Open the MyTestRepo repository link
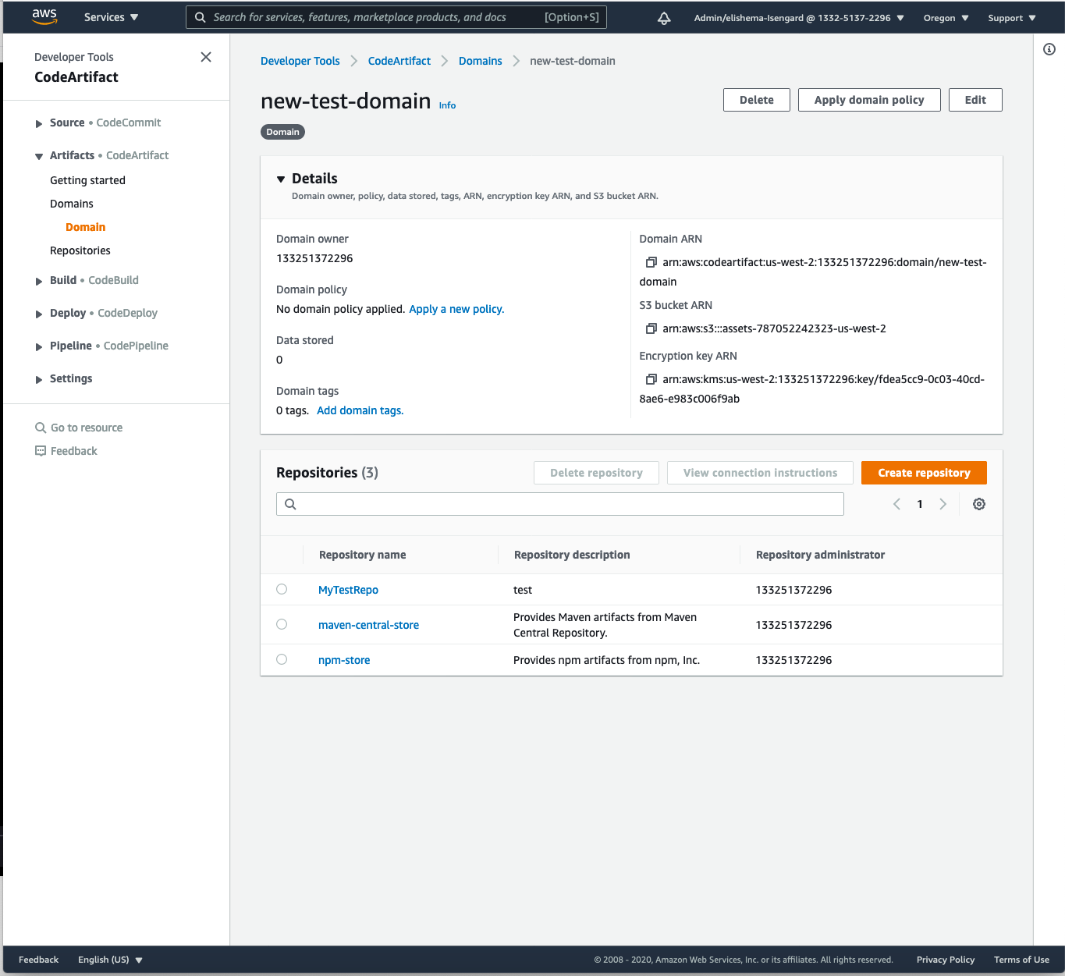Viewport: 1065px width, 976px height. click(348, 590)
